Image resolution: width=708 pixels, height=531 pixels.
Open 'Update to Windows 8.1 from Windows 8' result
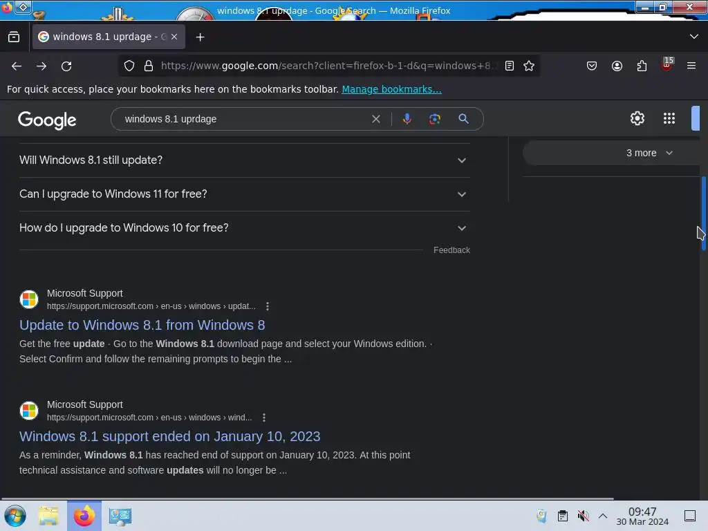tap(142, 325)
